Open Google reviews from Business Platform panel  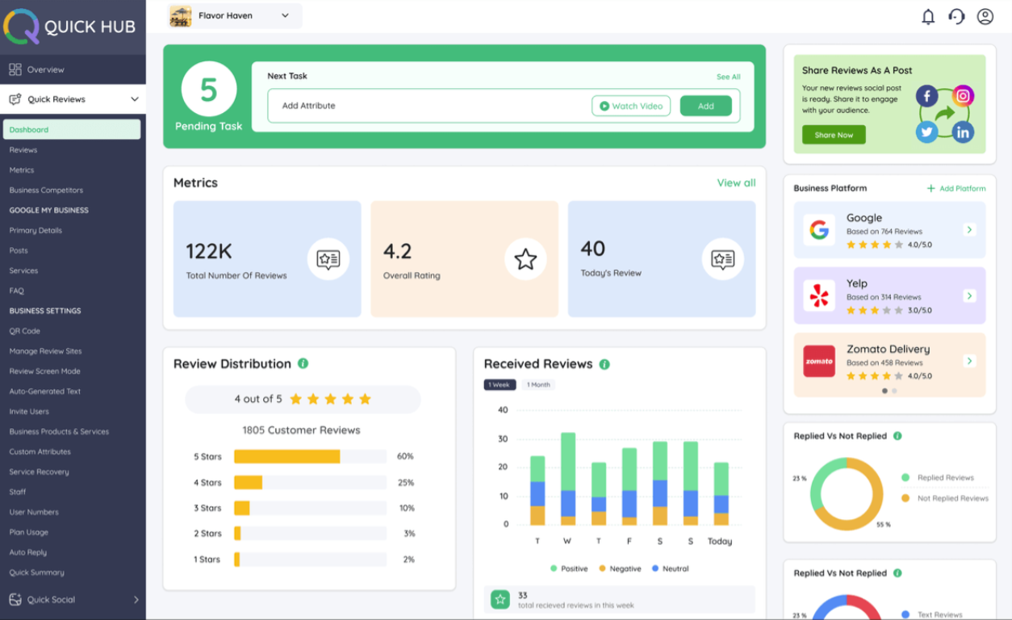[969, 229]
